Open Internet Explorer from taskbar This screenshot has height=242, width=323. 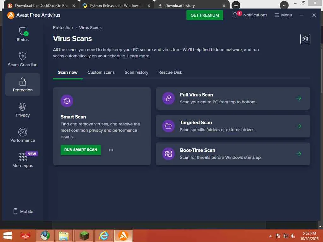(103, 236)
